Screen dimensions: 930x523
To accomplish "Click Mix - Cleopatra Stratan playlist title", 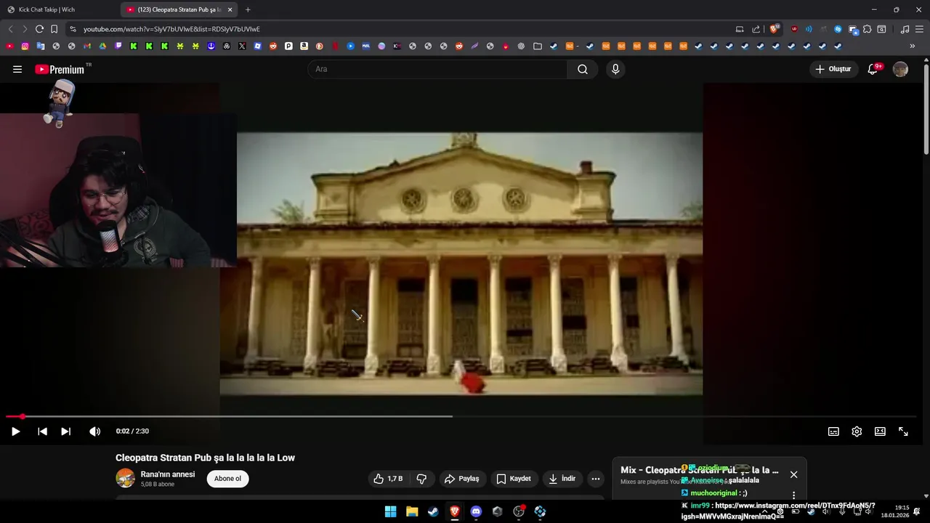I will tap(700, 470).
